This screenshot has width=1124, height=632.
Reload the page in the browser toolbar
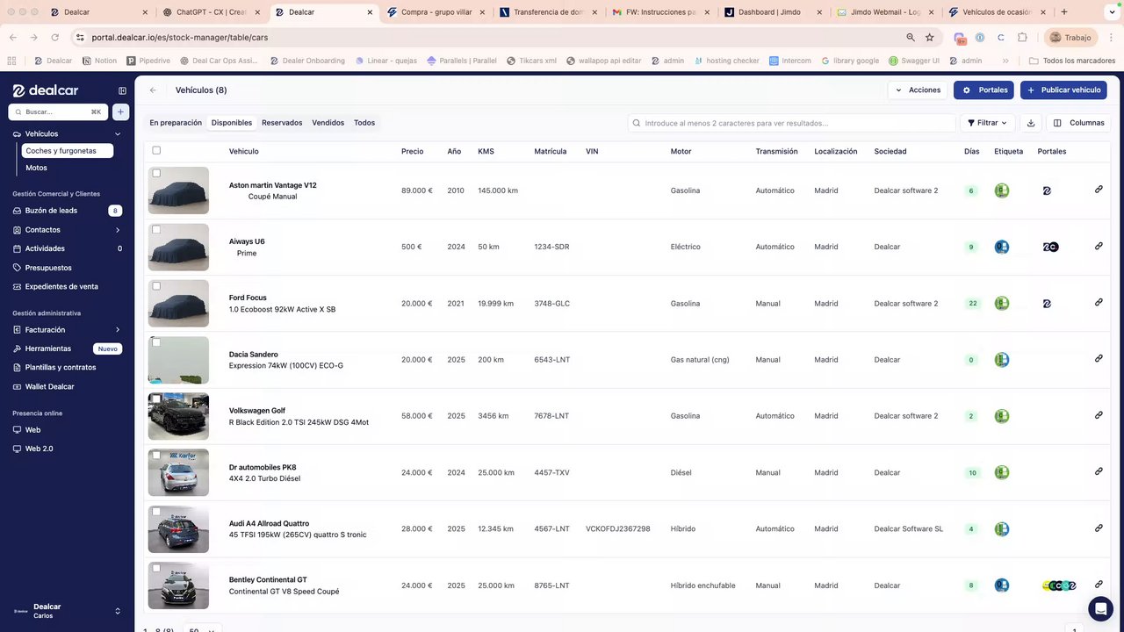pyautogui.click(x=54, y=38)
